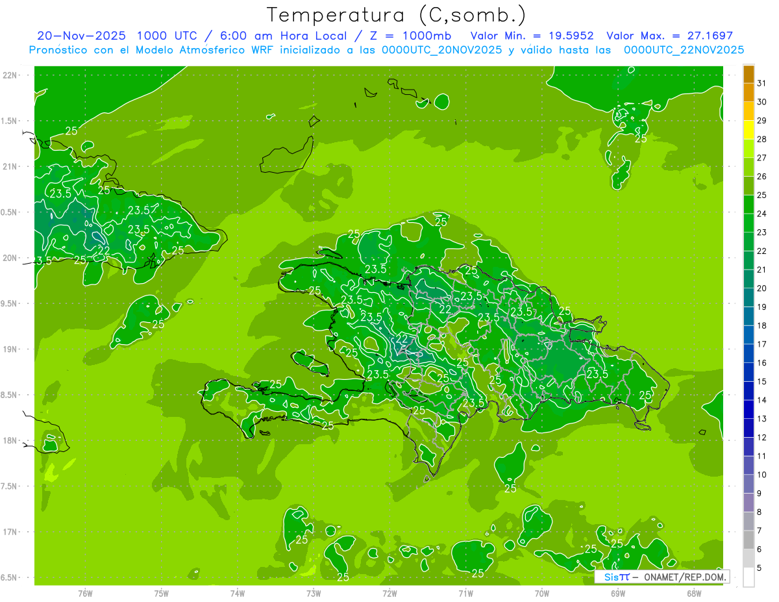This screenshot has width=779, height=602.
Task: Click the legend value 21
Action: click(x=762, y=270)
